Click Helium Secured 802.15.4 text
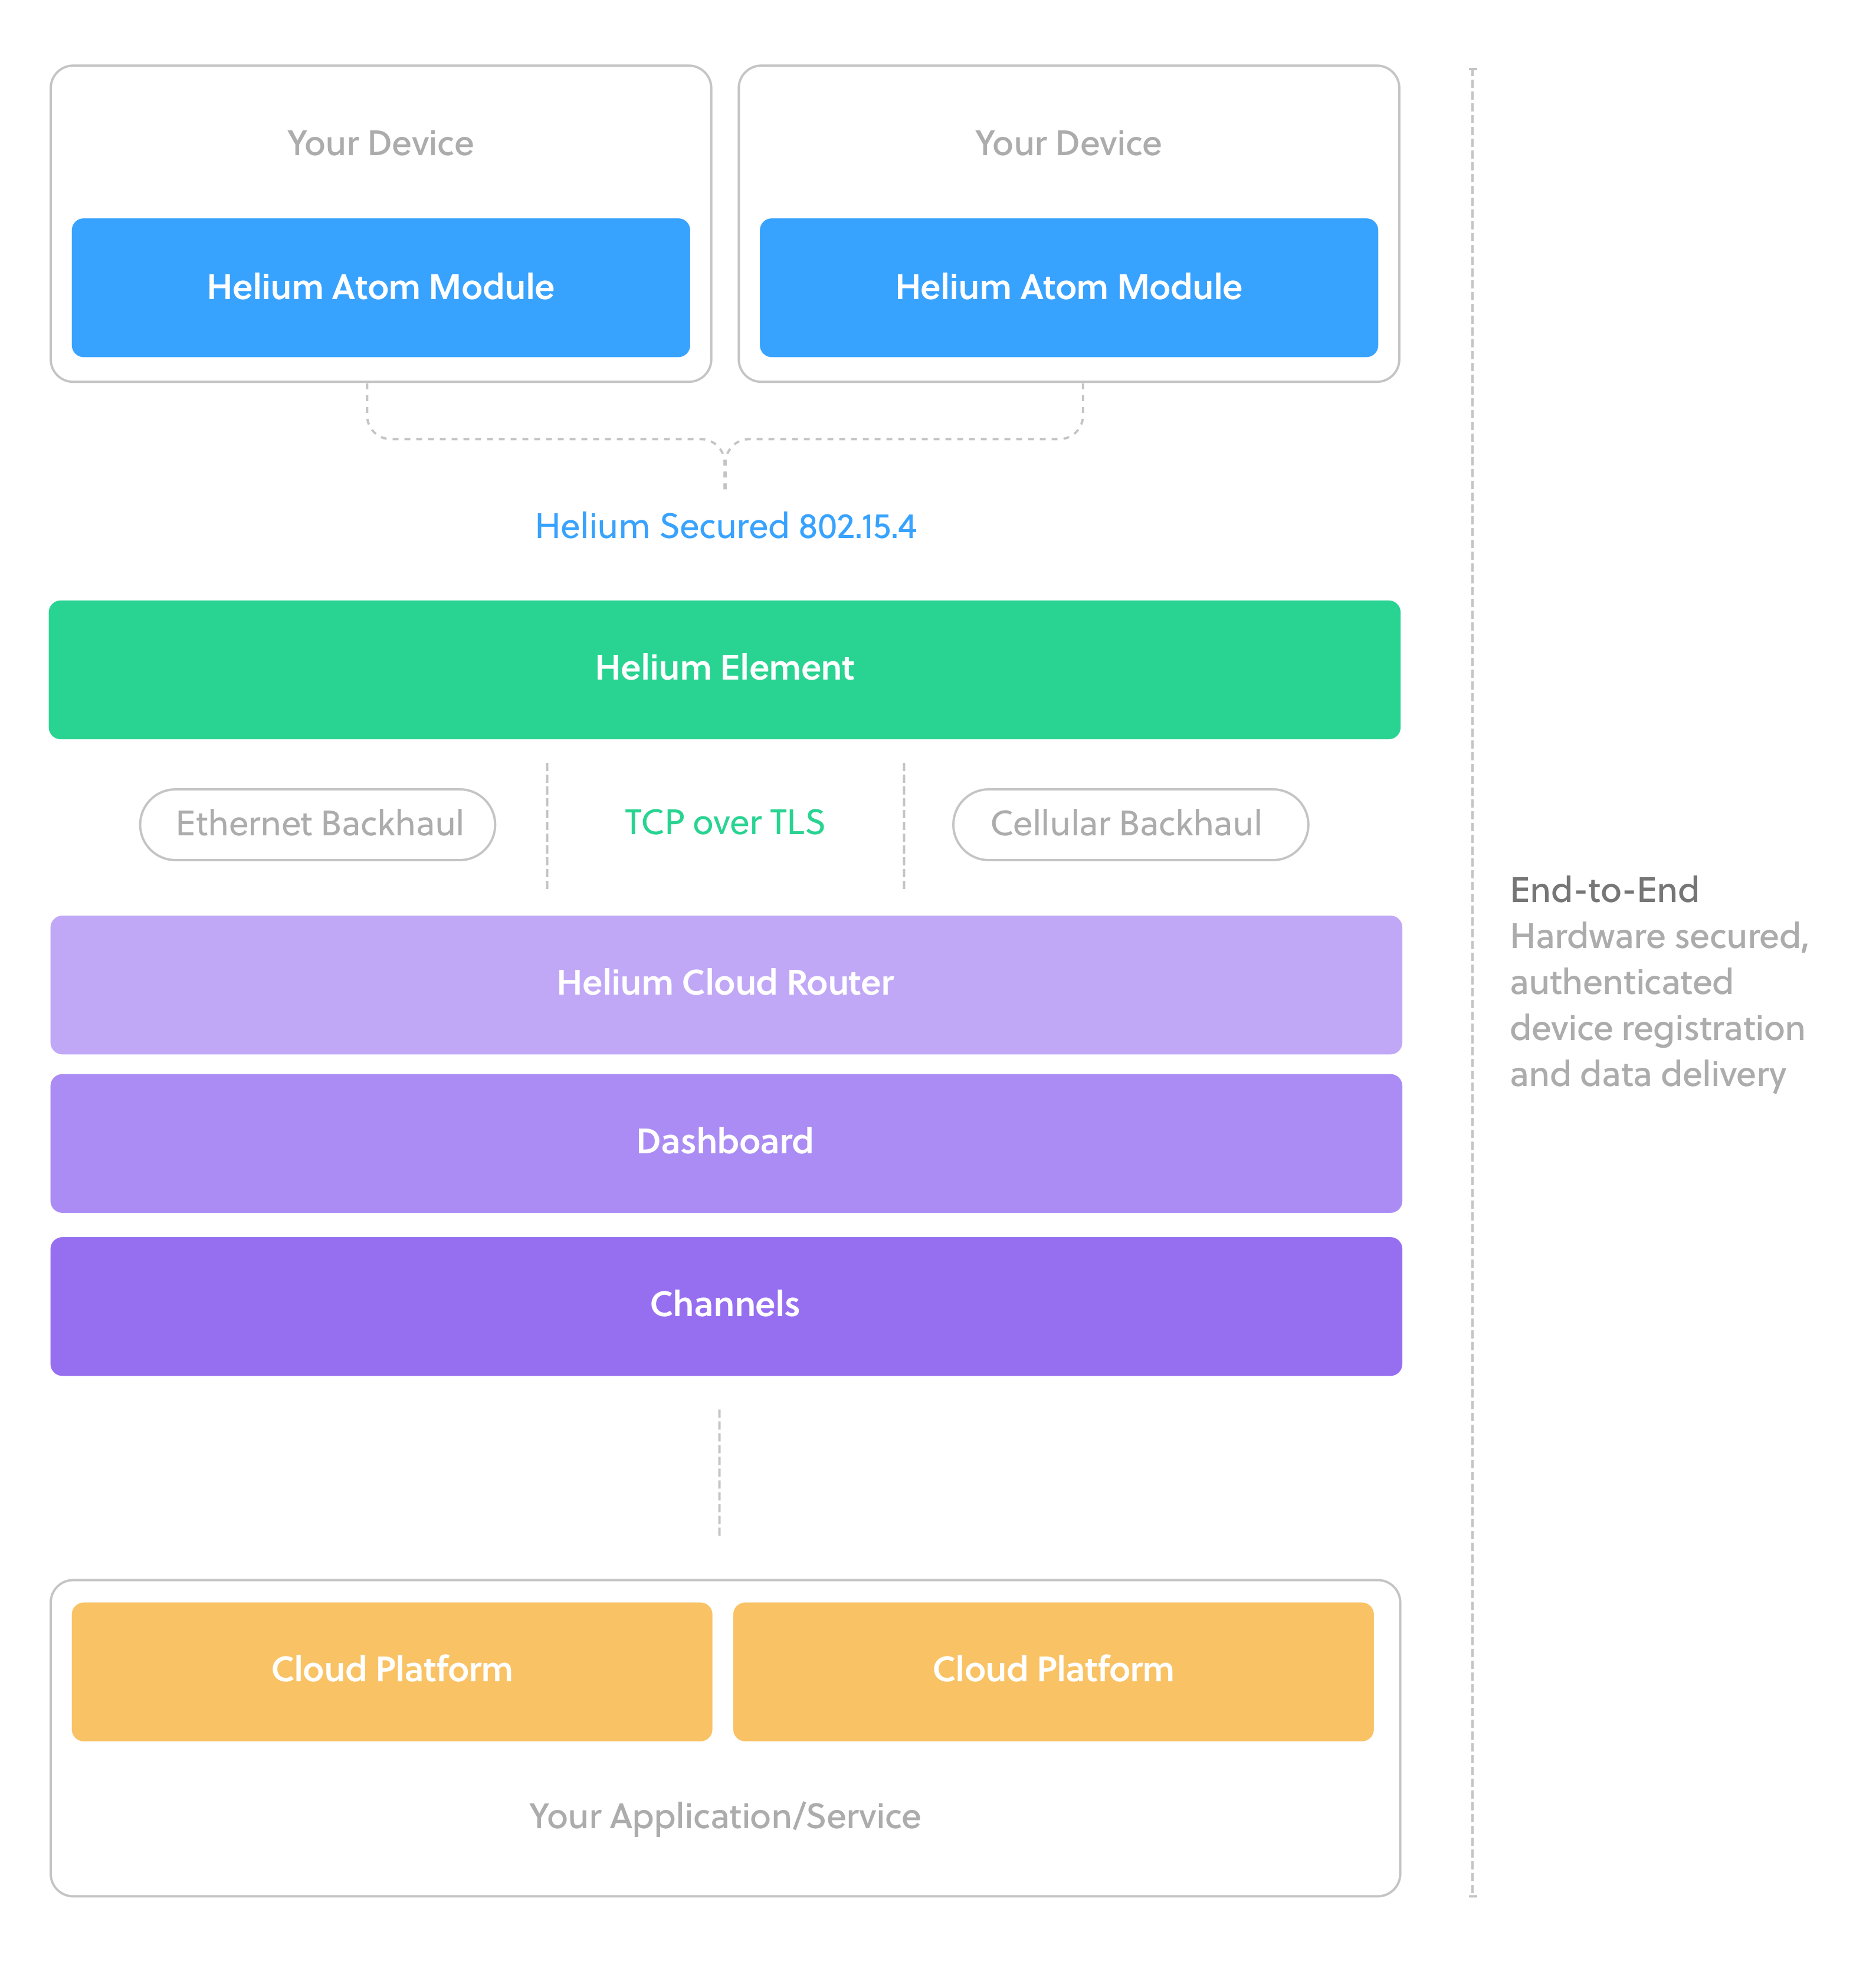Screen dimensions: 1876x1968 click(x=725, y=526)
